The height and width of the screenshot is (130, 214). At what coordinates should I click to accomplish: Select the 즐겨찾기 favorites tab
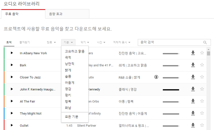pyautogui.click(x=25, y=42)
